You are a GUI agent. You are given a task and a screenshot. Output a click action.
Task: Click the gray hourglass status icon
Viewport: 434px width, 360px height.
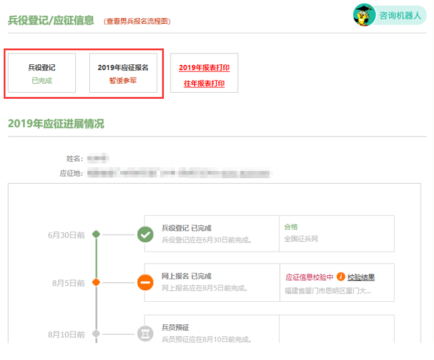(145, 333)
